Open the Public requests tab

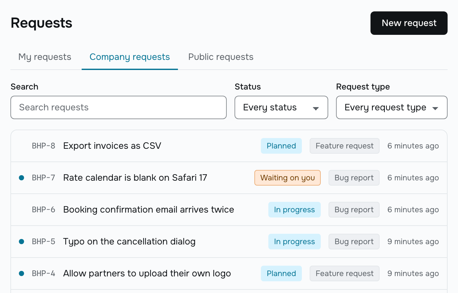pyautogui.click(x=221, y=57)
